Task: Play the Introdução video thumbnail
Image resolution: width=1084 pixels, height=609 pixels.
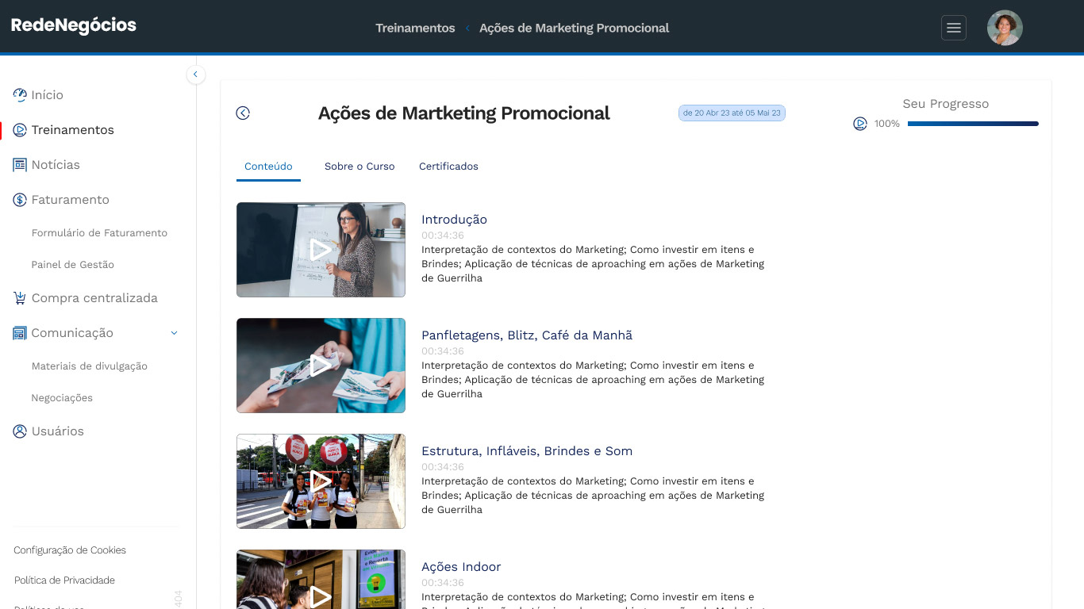Action: [321, 250]
